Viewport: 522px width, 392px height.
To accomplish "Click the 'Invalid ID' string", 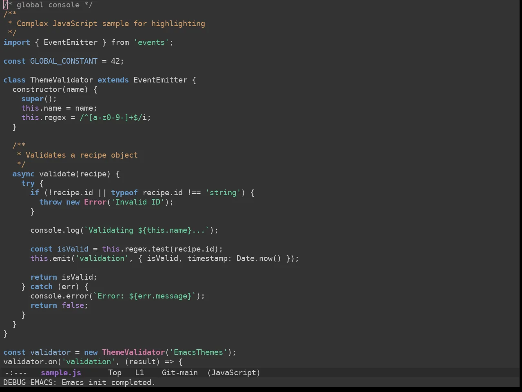I will [138, 202].
